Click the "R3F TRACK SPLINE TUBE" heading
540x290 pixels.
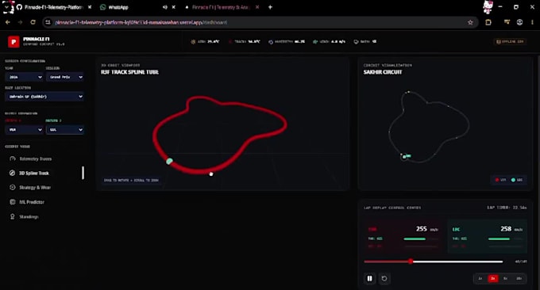pos(129,72)
